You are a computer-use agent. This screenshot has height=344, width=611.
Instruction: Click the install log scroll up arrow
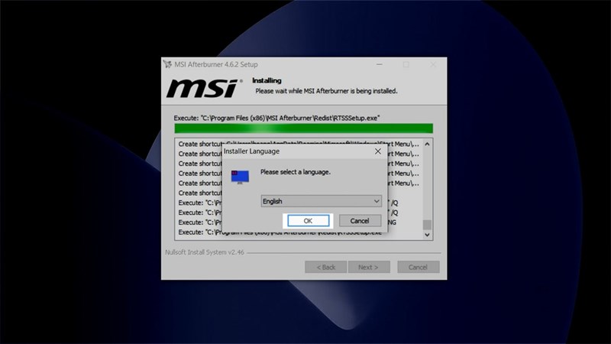[427, 144]
